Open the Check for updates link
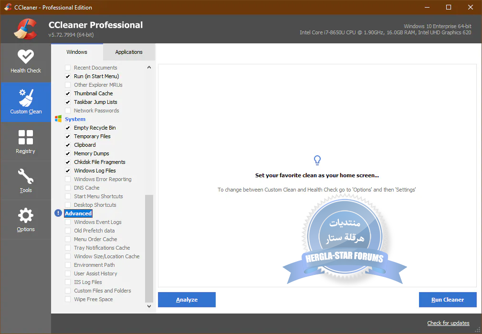482x334 pixels. [448, 323]
